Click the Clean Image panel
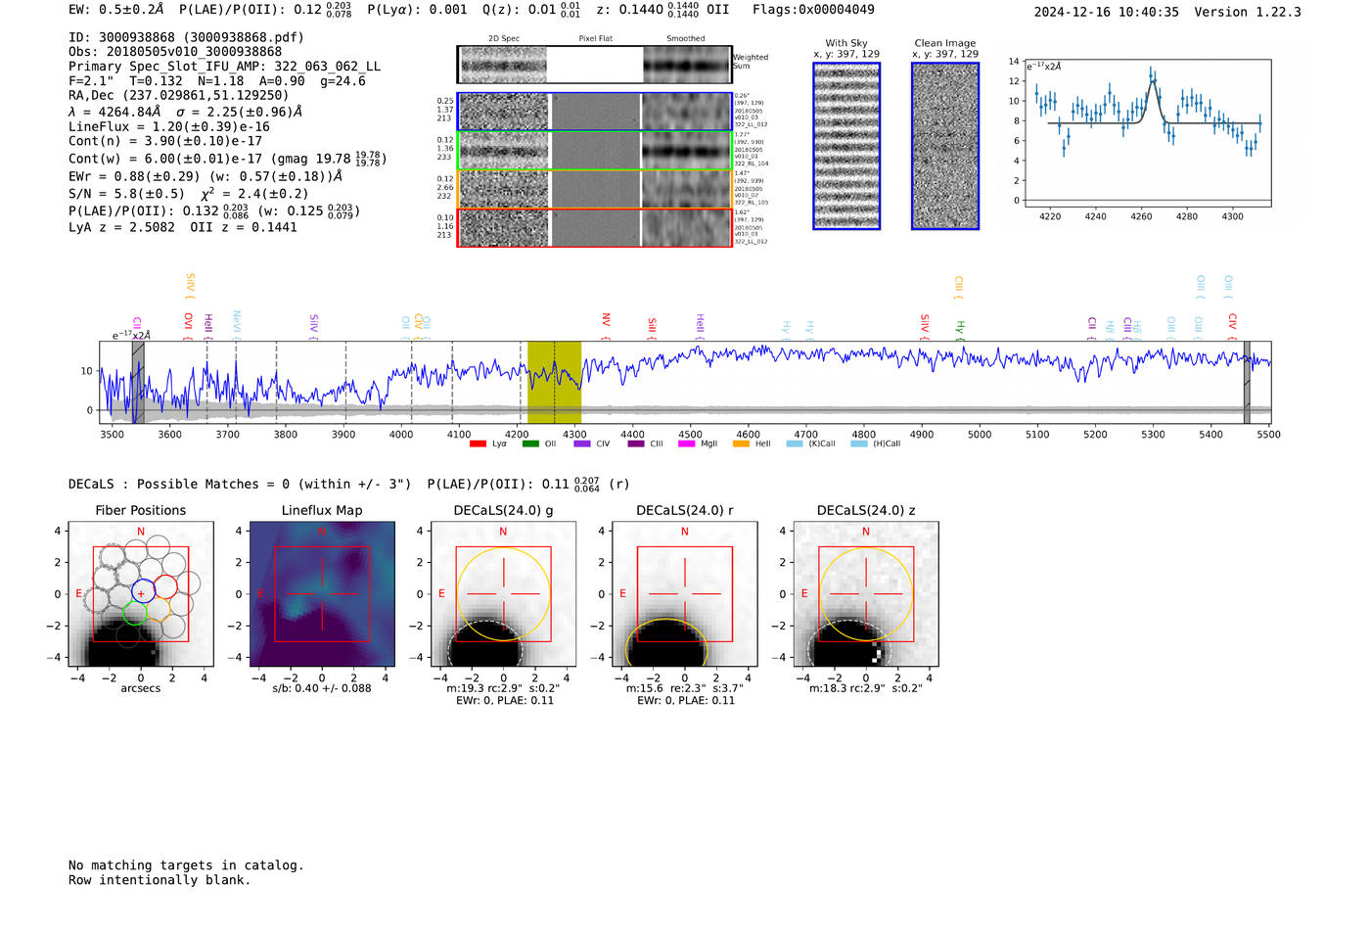 [945, 146]
